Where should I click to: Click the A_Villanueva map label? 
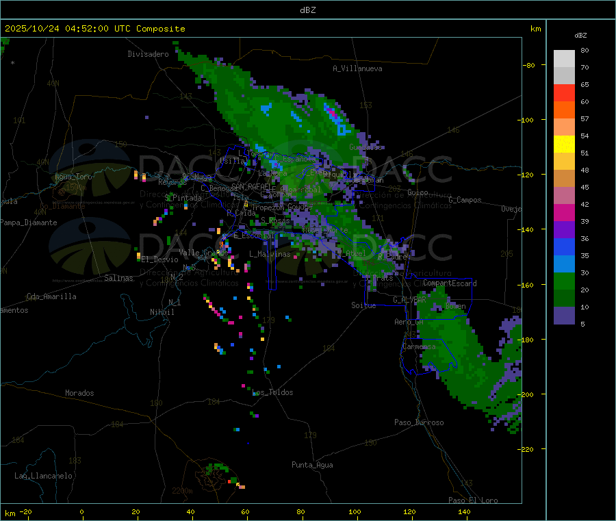[x=357, y=68]
